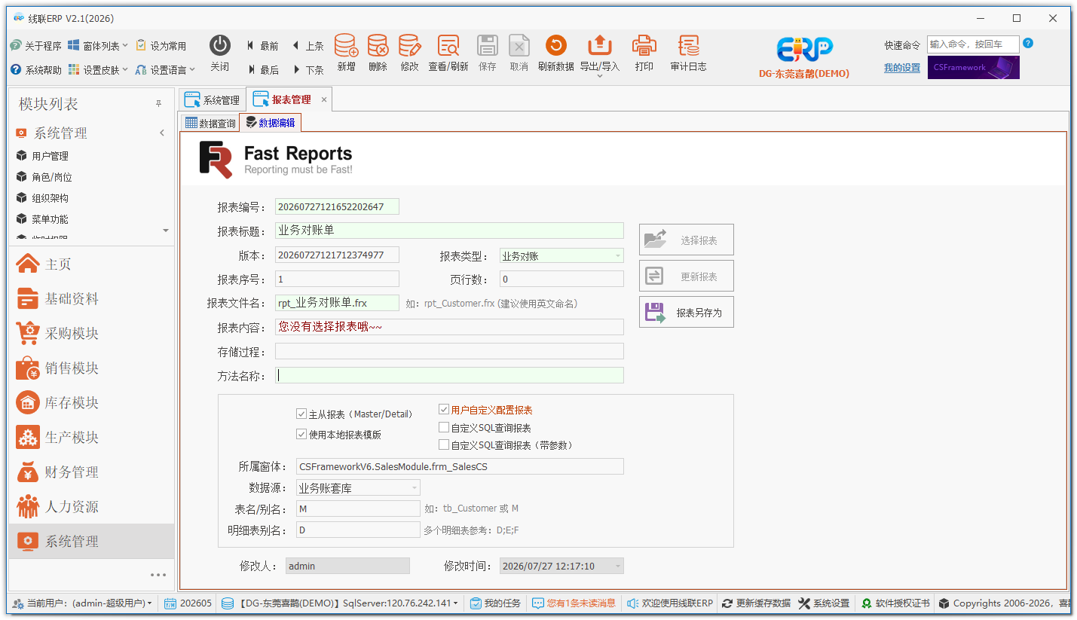This screenshot has height=620, width=1077.
Task: Pin the 模块列表 panel
Action: [x=158, y=104]
